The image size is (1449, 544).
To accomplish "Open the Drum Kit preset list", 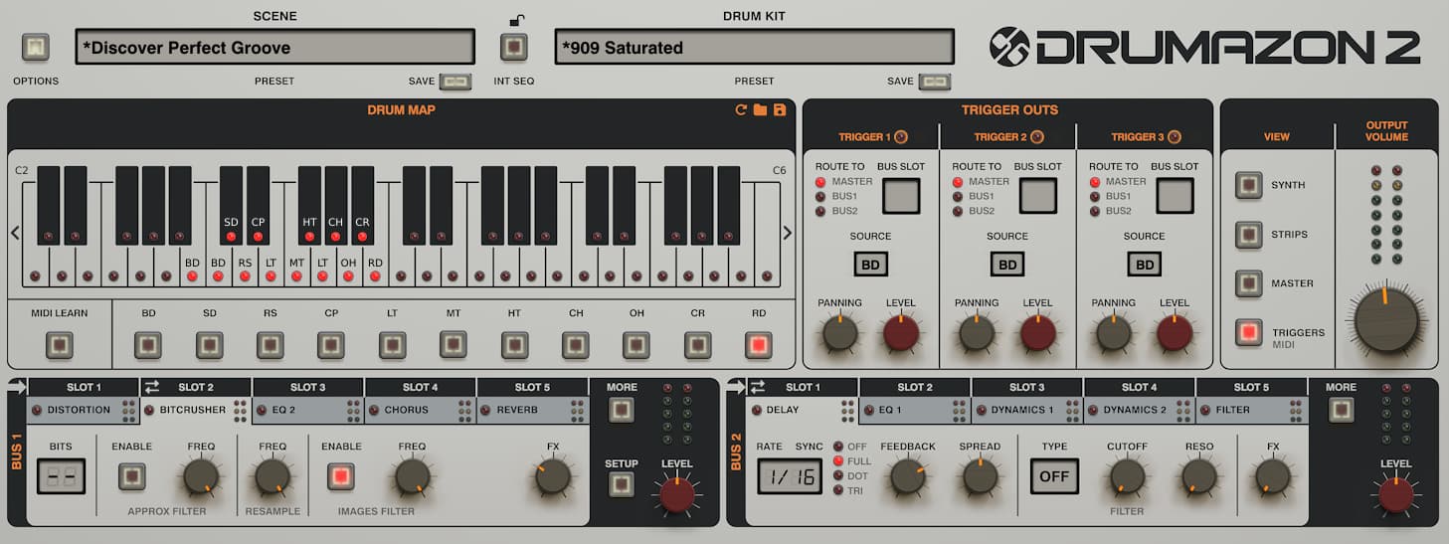I will 754,47.
